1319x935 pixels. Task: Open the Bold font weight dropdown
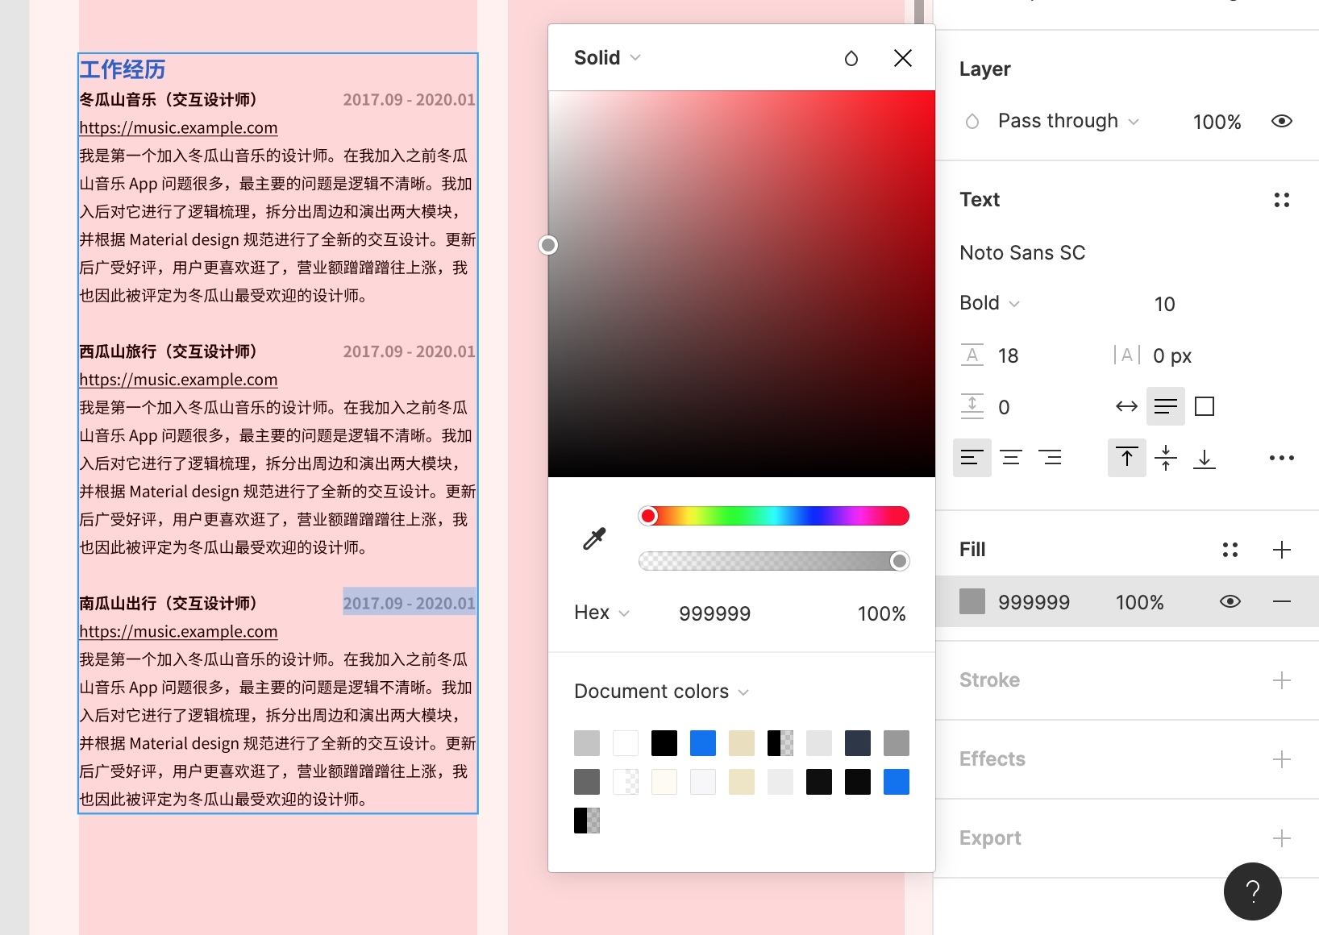pyautogui.click(x=988, y=303)
